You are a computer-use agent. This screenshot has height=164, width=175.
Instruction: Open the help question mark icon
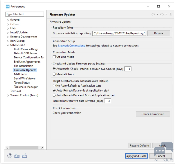10,155
